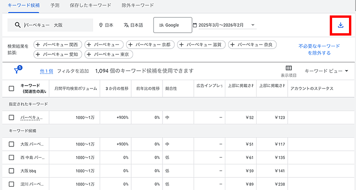Image resolution: width=356 pixels, height=190 pixels.
Task: Click the ¥141 bid value
Action: [x=280, y=171]
